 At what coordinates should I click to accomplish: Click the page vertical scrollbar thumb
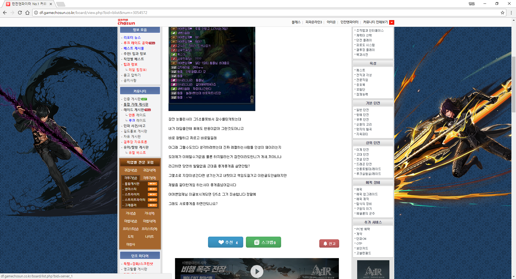pos(514,85)
